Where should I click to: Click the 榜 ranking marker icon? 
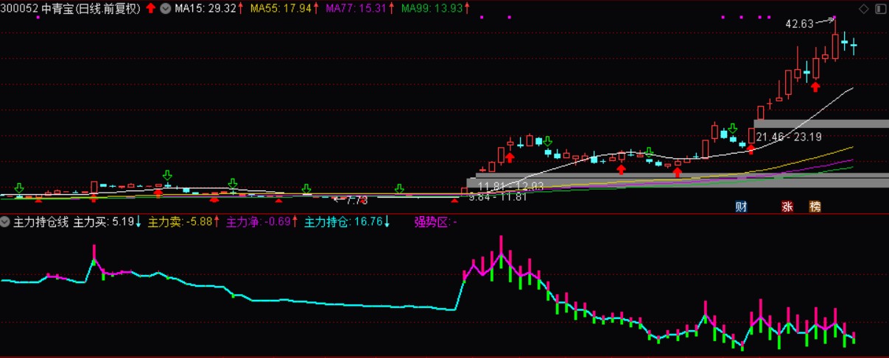click(x=815, y=207)
